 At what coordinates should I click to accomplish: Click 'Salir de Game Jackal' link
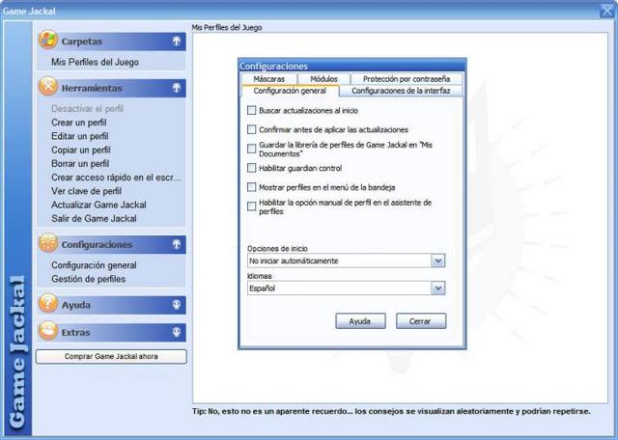(x=94, y=219)
